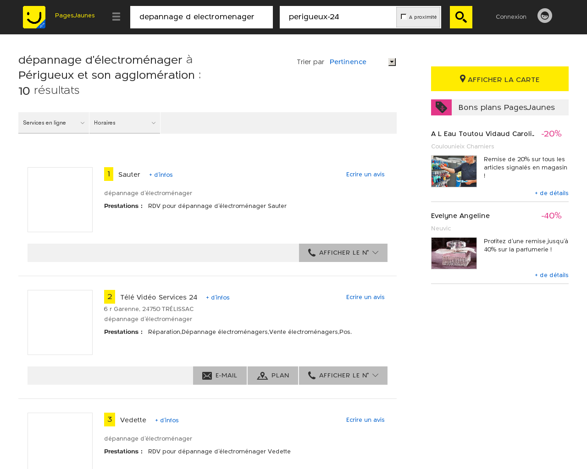Click the Evelyne Angeline perfume photo
Image resolution: width=587 pixels, height=469 pixels.
(x=454, y=253)
